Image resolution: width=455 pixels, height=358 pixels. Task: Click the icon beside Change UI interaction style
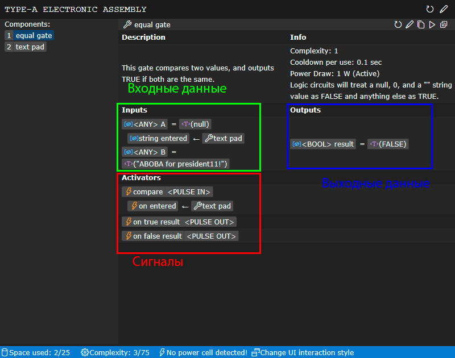255,352
